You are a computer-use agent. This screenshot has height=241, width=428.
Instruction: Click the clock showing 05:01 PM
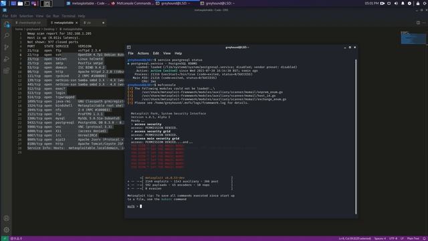tap(372, 3)
